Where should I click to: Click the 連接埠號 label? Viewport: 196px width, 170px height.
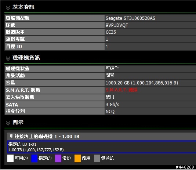click(x=15, y=39)
